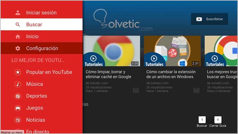This screenshot has width=238, height=134.
Task: Open the Deportes category
Action: pyautogui.click(x=42, y=96)
